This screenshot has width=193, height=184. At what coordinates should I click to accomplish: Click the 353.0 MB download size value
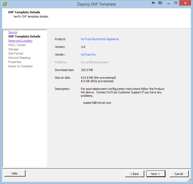click(87, 70)
